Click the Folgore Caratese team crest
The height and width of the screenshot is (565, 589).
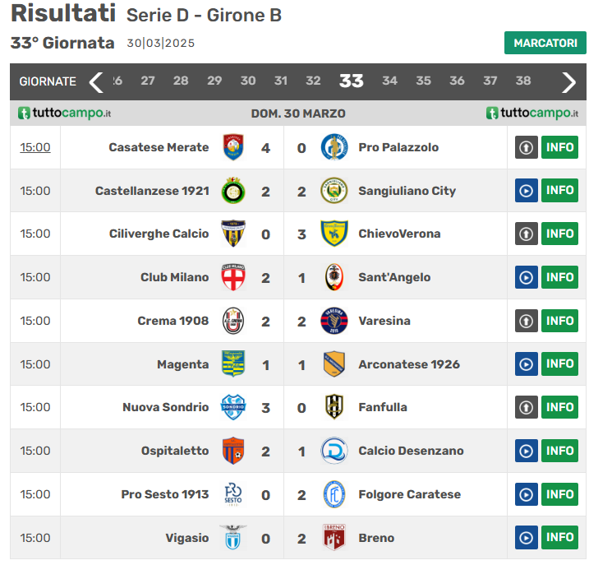[334, 494]
